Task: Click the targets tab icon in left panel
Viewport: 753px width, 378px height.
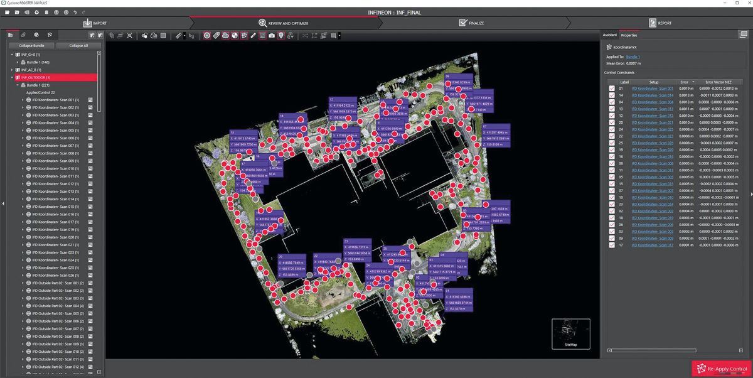Action: pos(36,35)
